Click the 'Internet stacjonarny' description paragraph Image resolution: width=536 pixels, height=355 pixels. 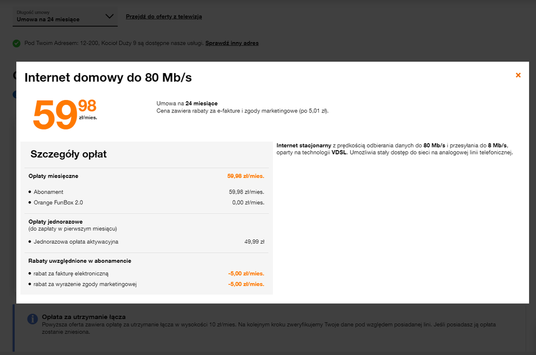[395, 149]
